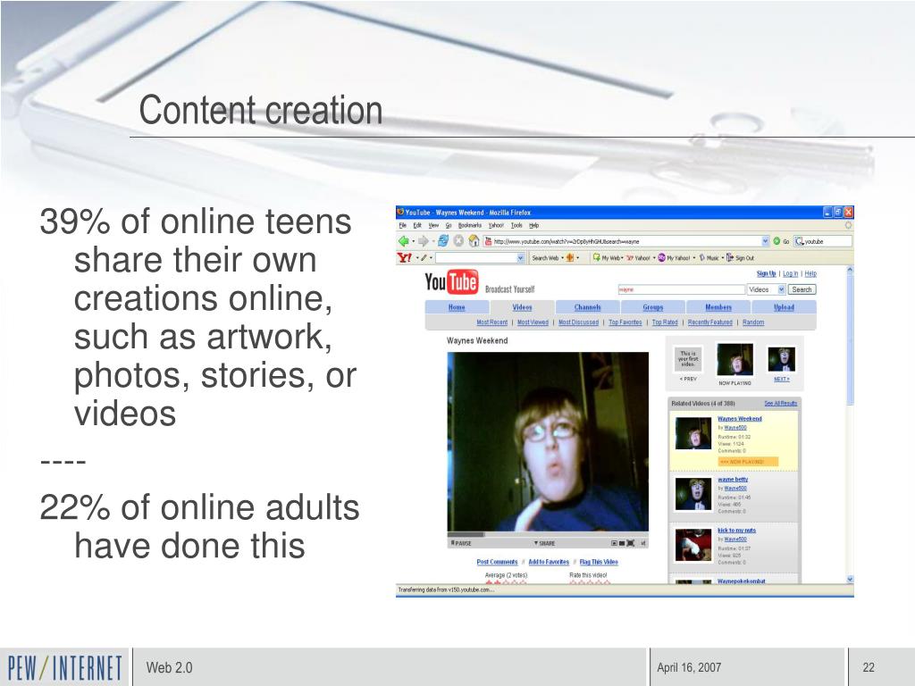Click the NEXT link above related videos
This screenshot has height=686, width=915.
click(781, 379)
